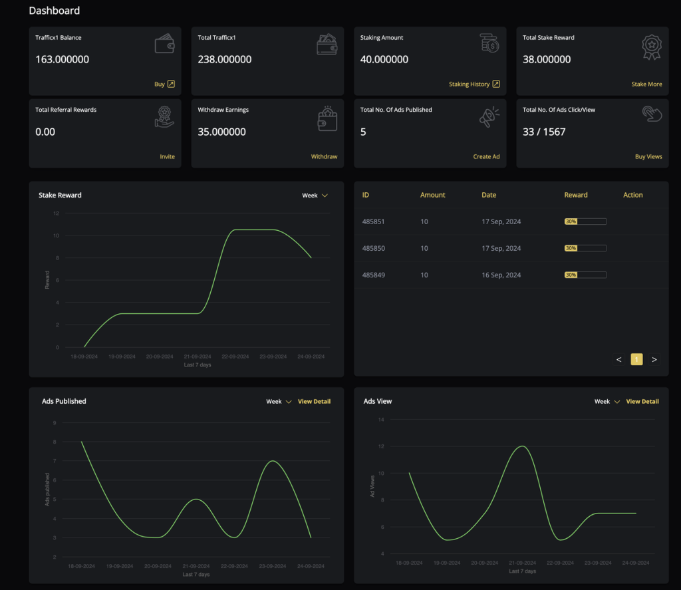This screenshot has width=681, height=590.
Task: Select page 1 in staking table pagination
Action: pos(636,360)
